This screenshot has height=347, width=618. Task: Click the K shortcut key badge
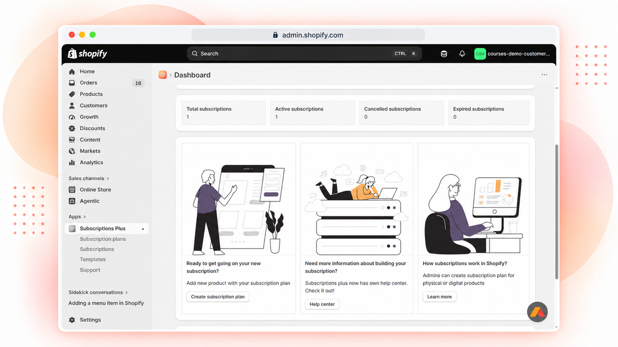pos(414,53)
